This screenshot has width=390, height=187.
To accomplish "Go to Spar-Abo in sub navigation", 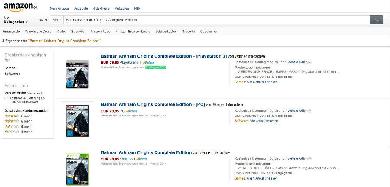I will [78, 32].
